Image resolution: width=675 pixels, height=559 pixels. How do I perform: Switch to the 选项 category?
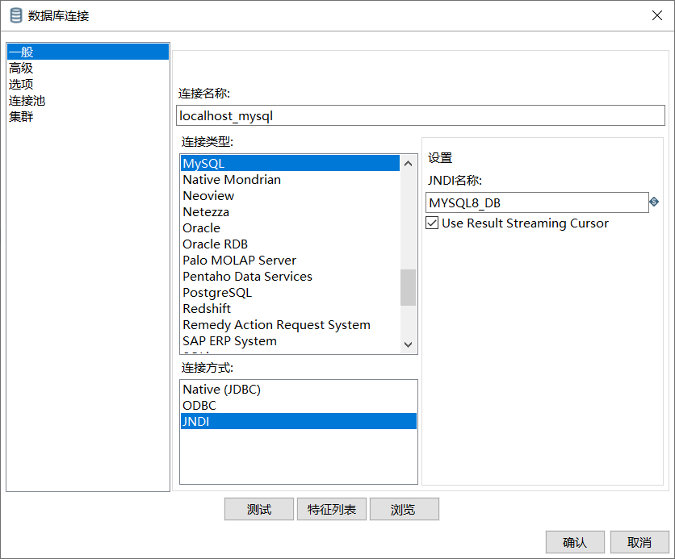pyautogui.click(x=88, y=84)
